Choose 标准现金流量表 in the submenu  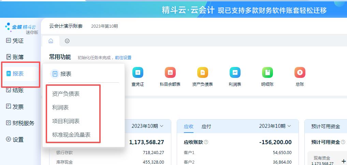pyautogui.click(x=71, y=135)
